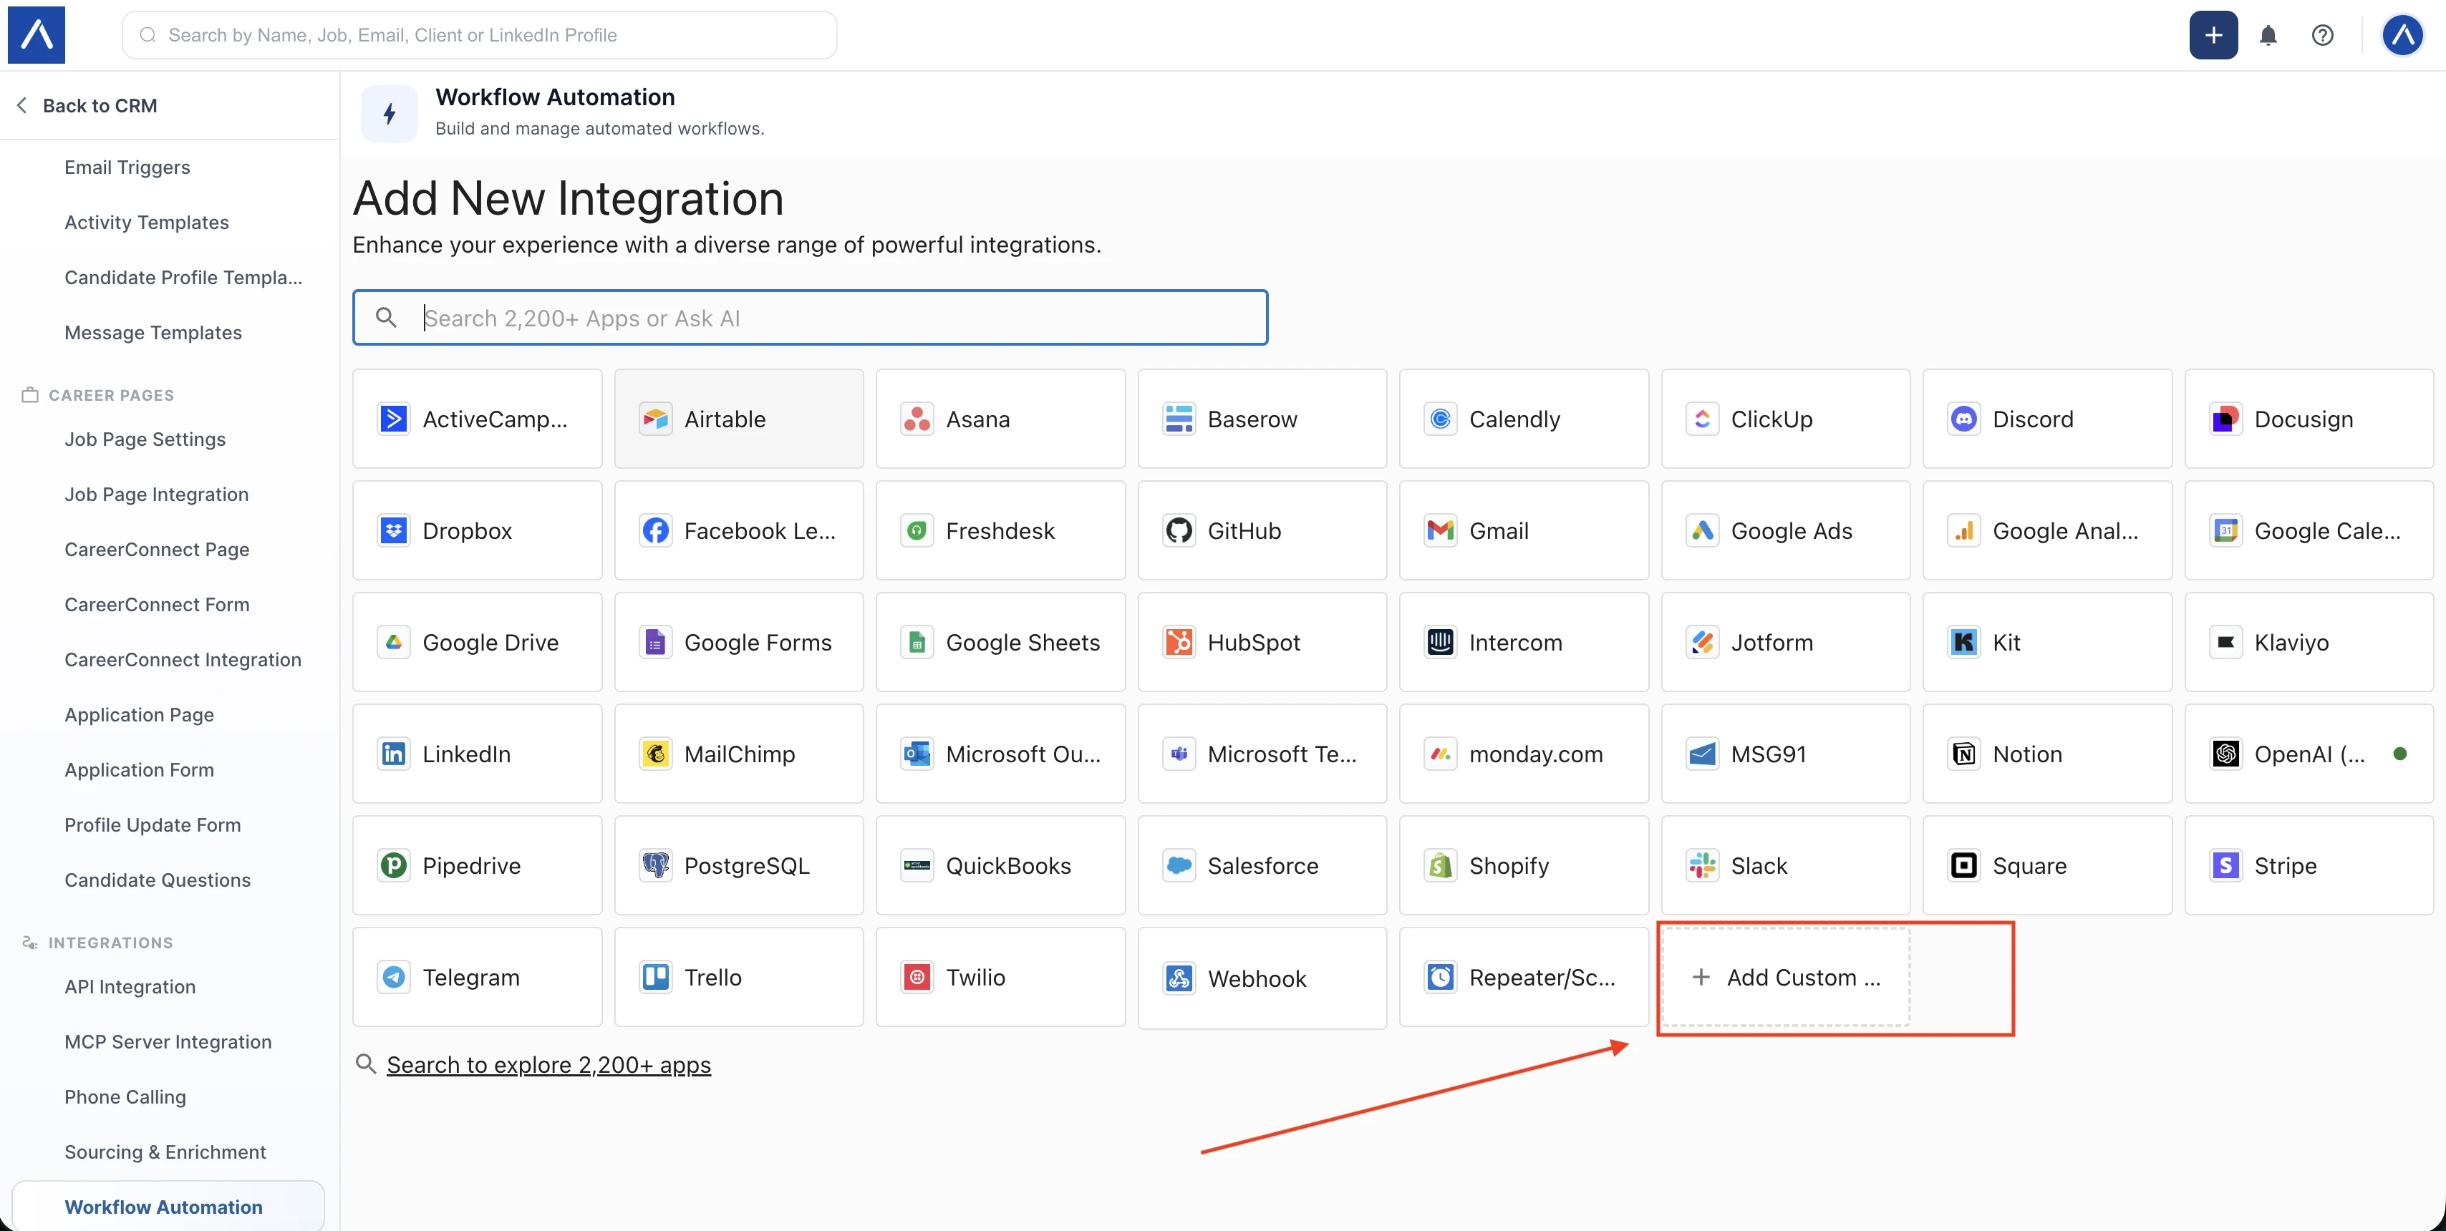Open the user profile avatar
The image size is (2446, 1231).
click(x=2402, y=35)
